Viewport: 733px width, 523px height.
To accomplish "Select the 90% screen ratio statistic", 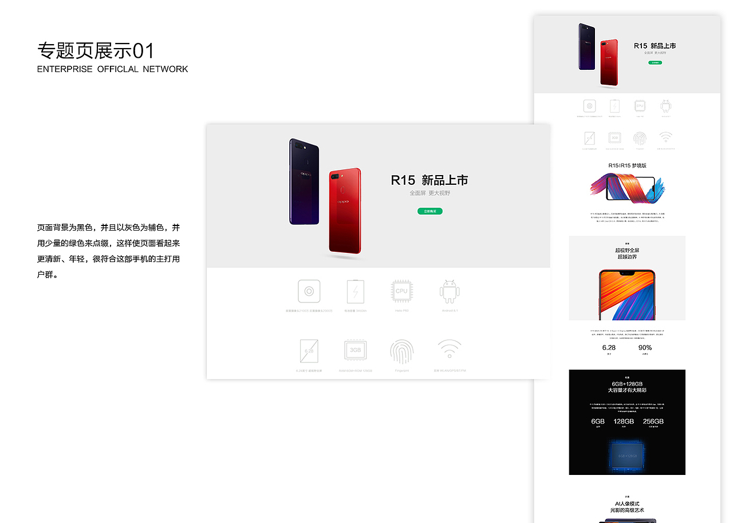I will tap(645, 349).
